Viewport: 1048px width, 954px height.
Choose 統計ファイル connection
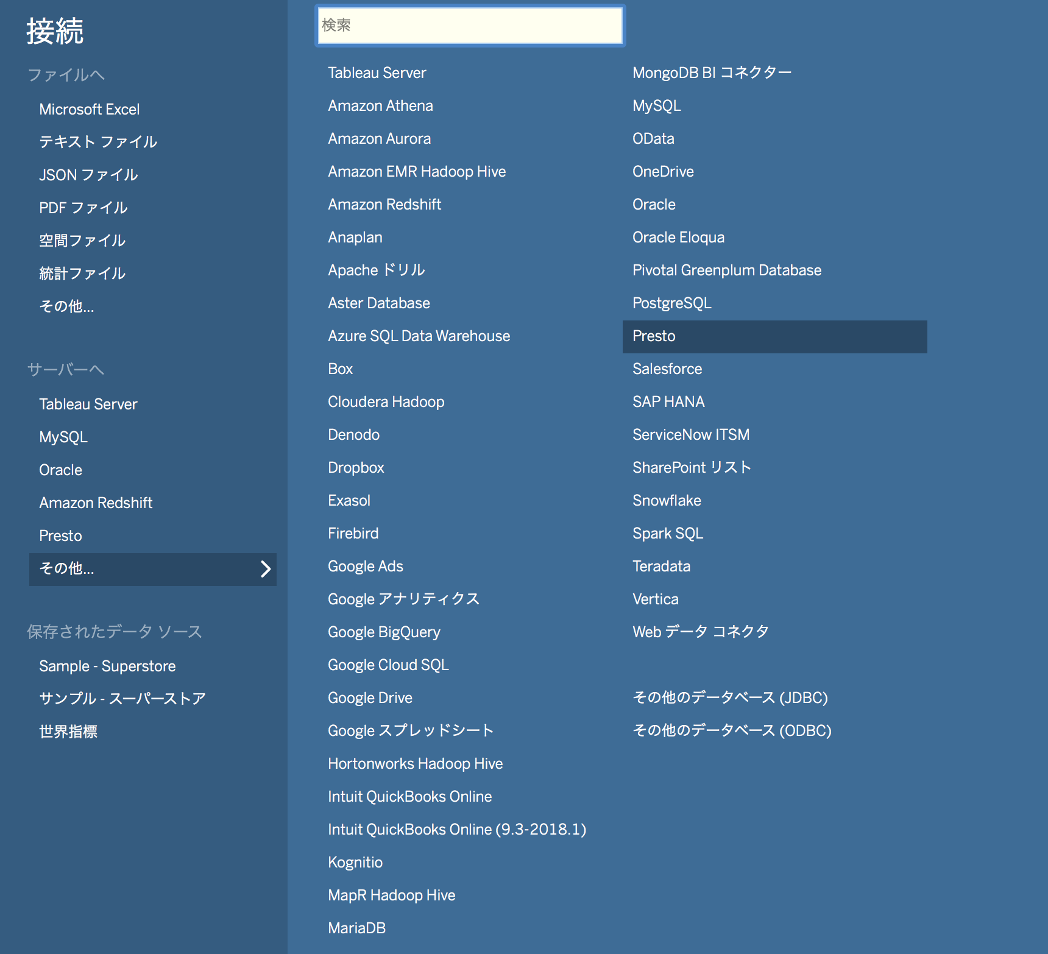point(82,274)
